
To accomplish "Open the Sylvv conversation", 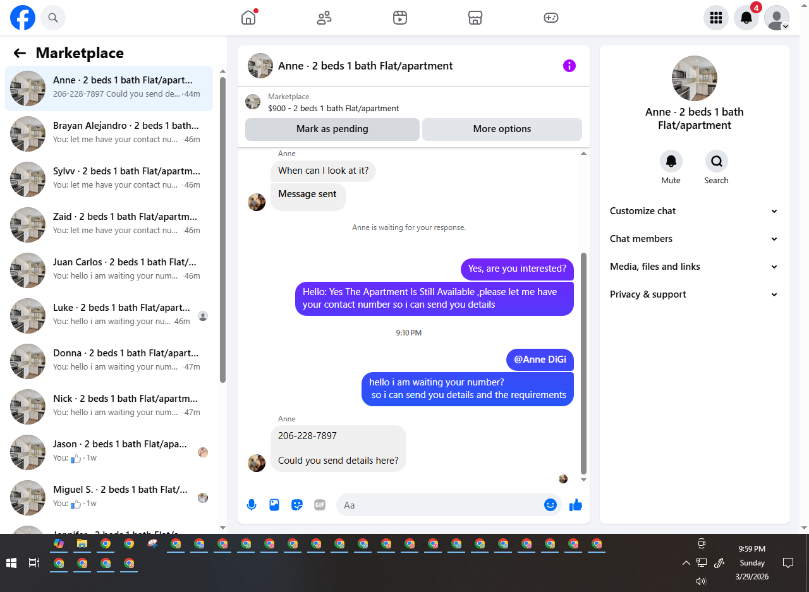I will tap(109, 179).
